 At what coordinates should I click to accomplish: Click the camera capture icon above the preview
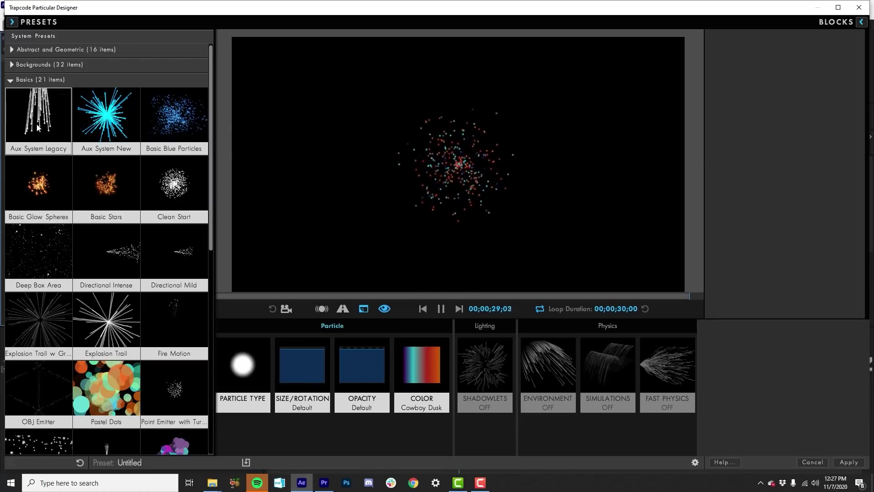(x=286, y=308)
